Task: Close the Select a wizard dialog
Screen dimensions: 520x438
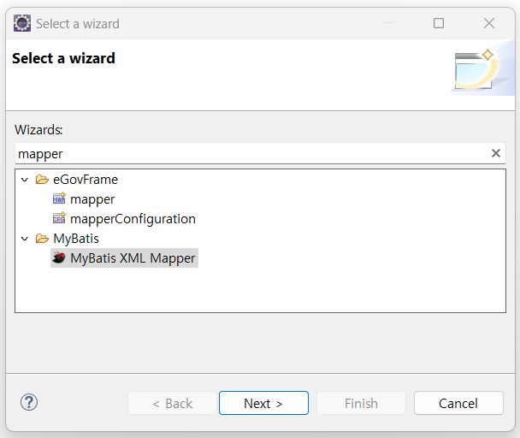Action: (x=489, y=23)
